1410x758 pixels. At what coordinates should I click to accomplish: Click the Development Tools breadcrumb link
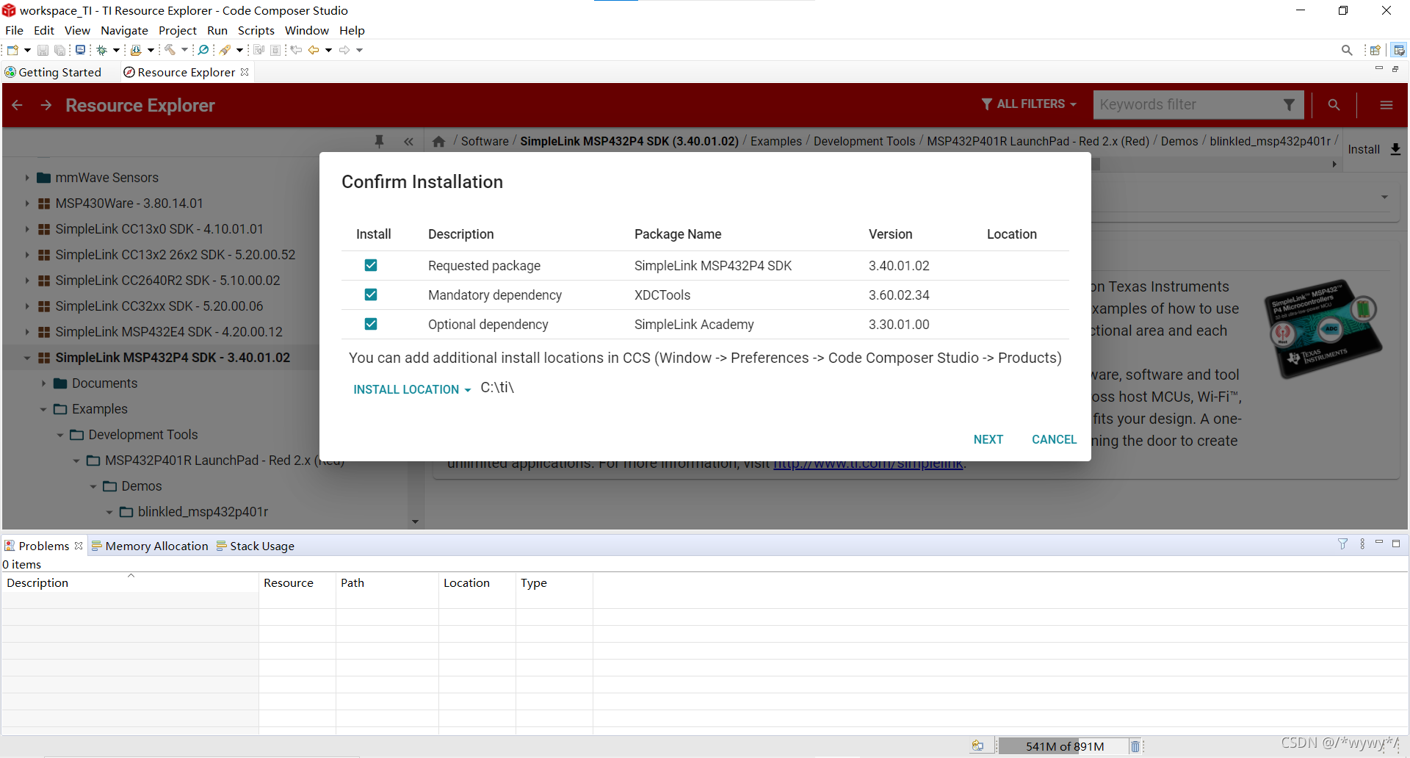tap(864, 141)
